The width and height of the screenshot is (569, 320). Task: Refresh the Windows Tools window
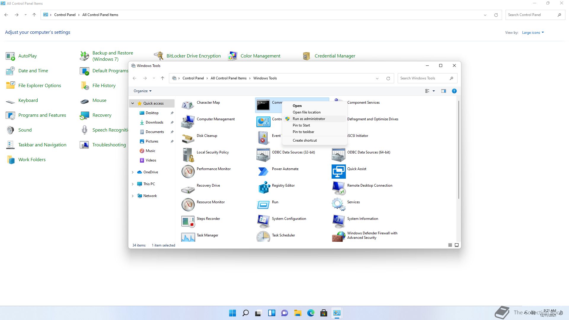(388, 79)
